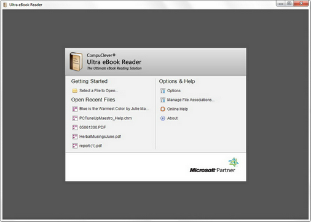311x222 pixels.
Task: Click the tools icon beside Manage File Associations
Action: tap(163, 100)
